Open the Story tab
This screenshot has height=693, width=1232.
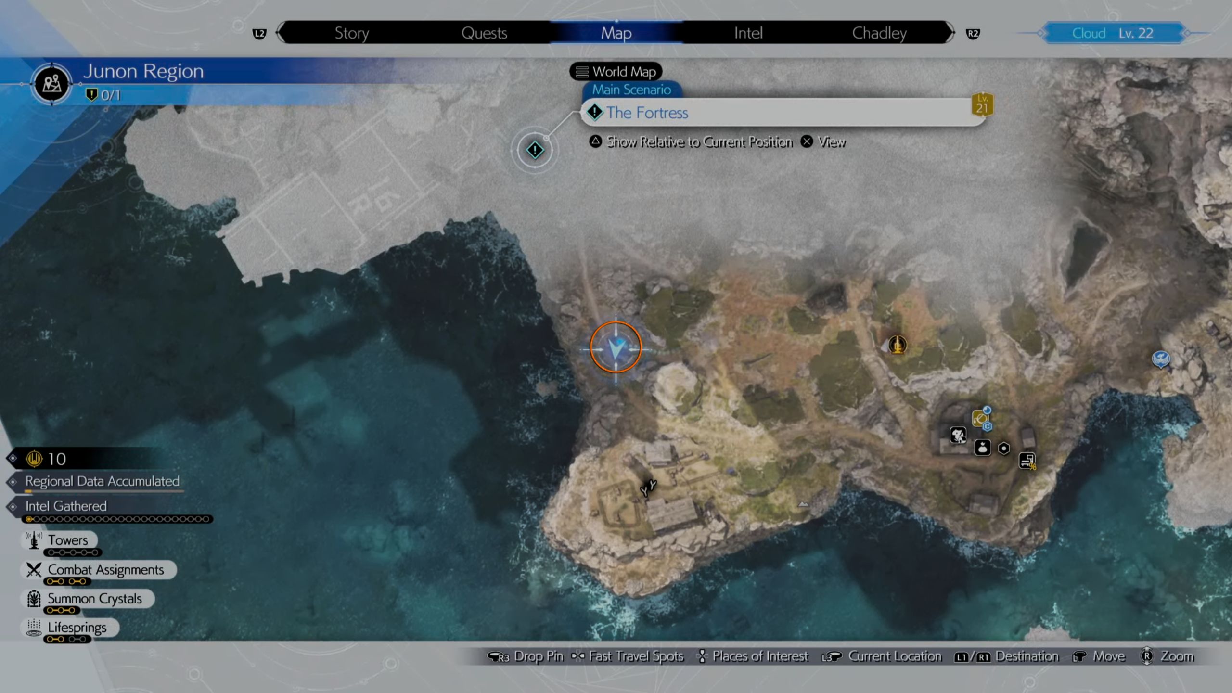click(x=352, y=33)
